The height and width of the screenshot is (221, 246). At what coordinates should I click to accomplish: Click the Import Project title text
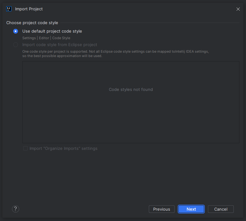click(x=29, y=9)
